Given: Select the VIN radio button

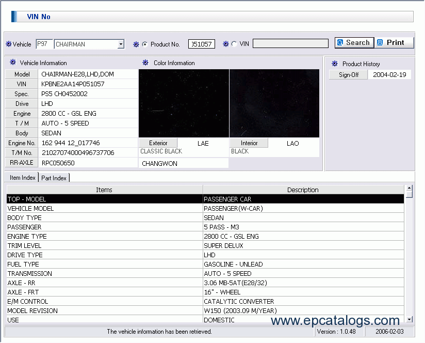Looking at the screenshot, I should [x=234, y=44].
